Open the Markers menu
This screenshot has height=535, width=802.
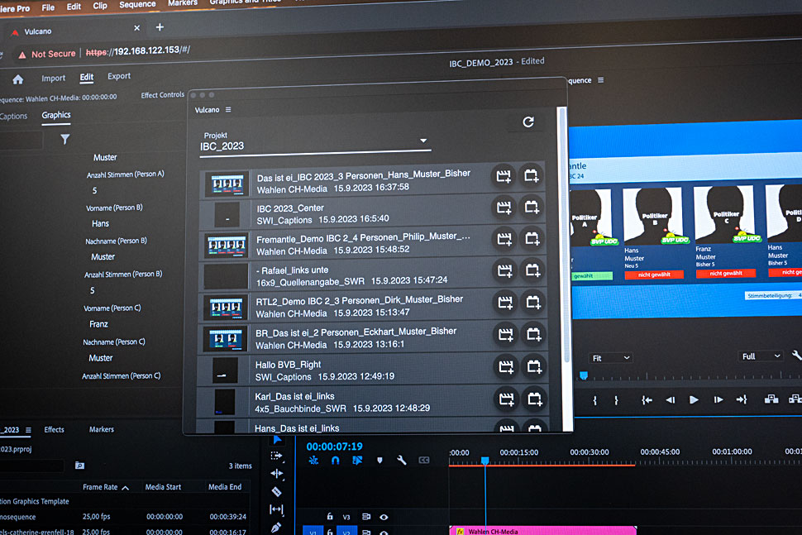pos(183,3)
